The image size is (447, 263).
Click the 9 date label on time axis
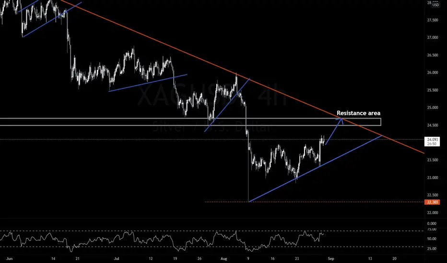pyautogui.click(x=248, y=259)
